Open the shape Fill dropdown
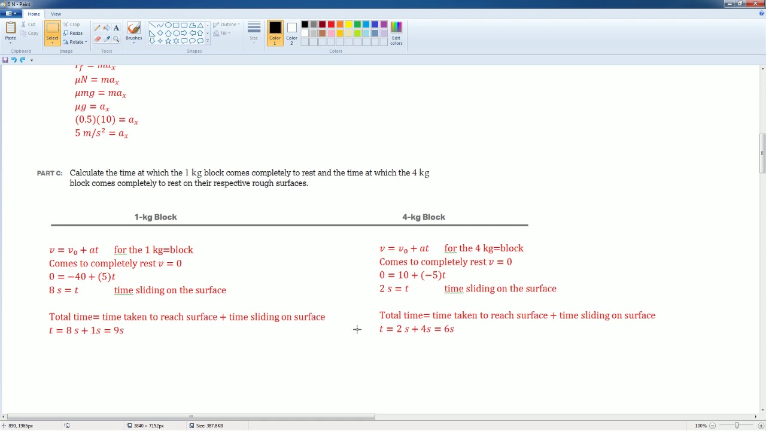The image size is (766, 431). pos(223,33)
